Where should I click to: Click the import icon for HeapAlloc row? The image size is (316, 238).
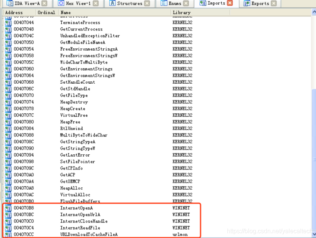pos(8,188)
